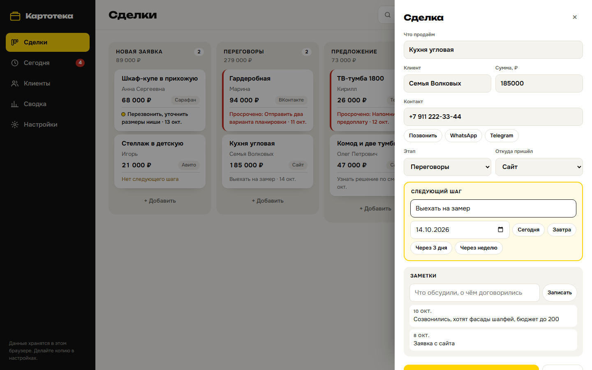This screenshot has width=592, height=370.
Task: Open the Стеллаж в детскую card
Action: 160,162
